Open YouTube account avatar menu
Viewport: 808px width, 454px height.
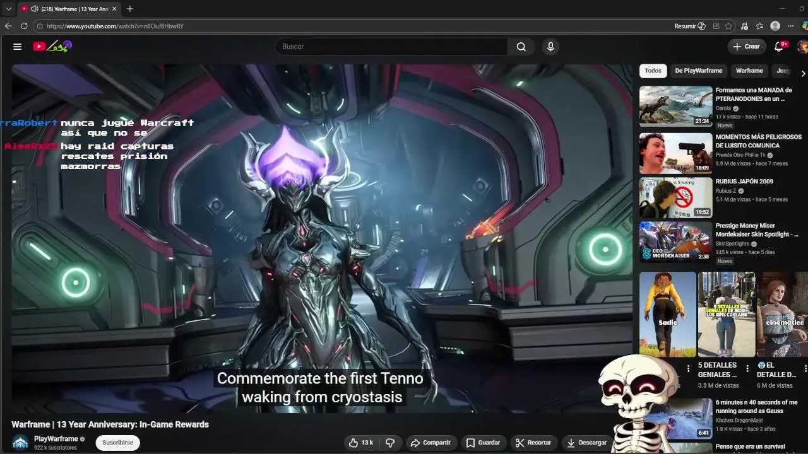[803, 47]
